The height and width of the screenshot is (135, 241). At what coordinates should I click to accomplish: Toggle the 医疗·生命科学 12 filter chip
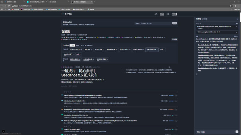tap(125, 49)
